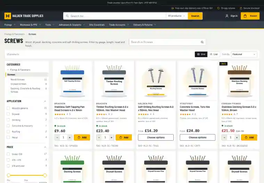Increase quantity for Timber Roofing Screws

point(111,138)
